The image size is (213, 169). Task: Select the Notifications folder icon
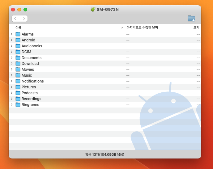click(18, 81)
